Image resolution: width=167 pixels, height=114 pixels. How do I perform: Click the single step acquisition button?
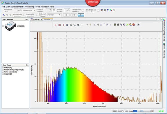(x=74, y=15)
